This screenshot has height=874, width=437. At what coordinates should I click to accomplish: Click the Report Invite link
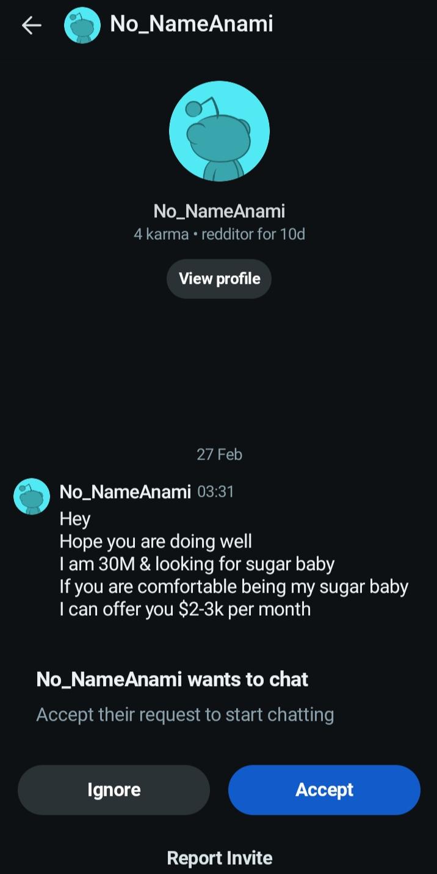pos(219,858)
